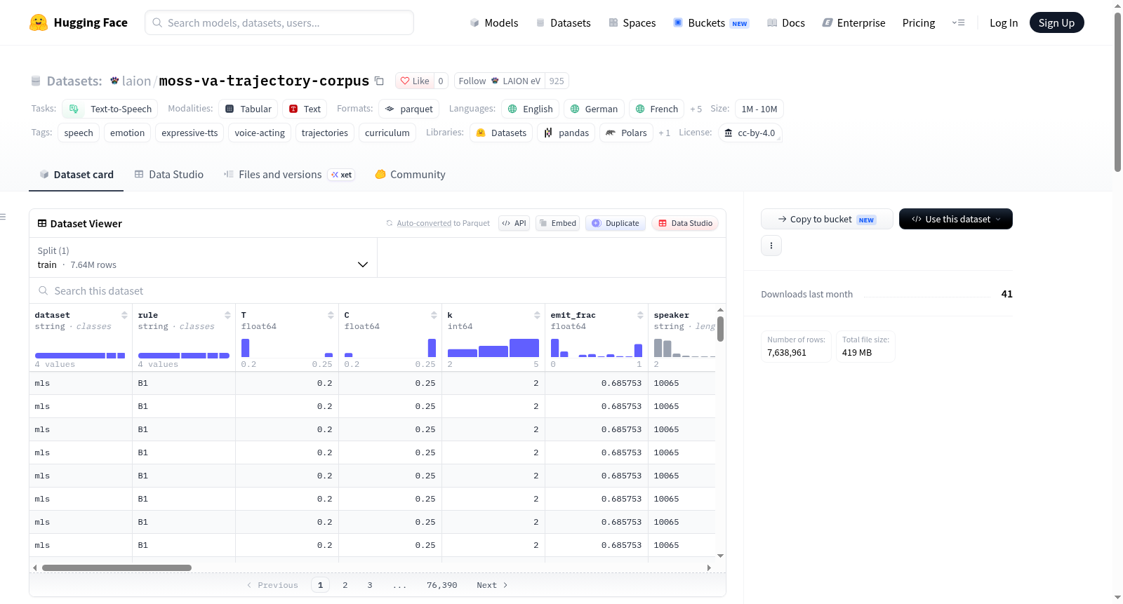Click the laion organization link
1123x604 pixels.
tap(136, 81)
